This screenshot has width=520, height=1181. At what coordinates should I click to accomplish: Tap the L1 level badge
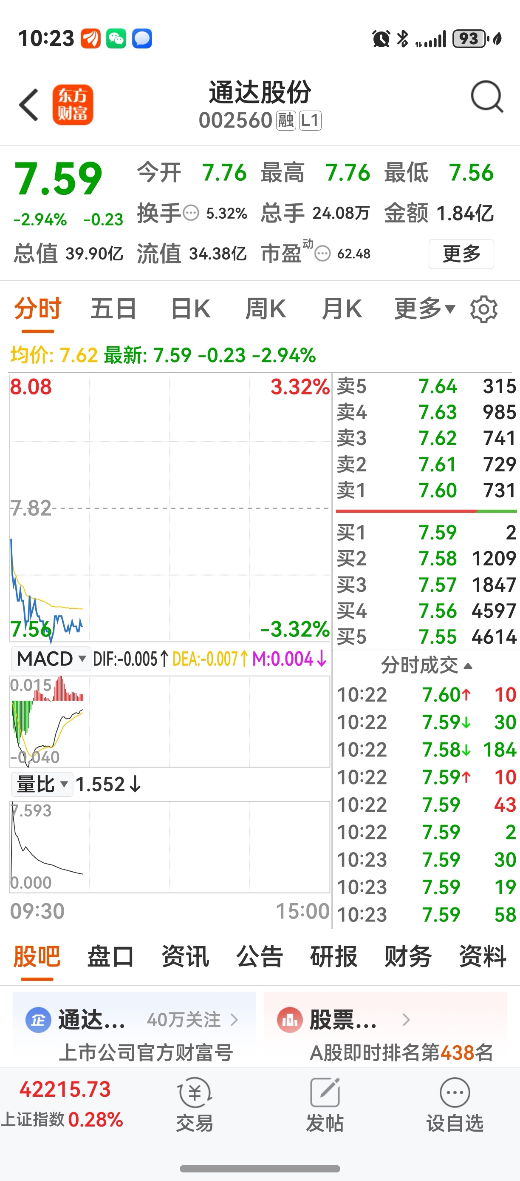pos(311,120)
